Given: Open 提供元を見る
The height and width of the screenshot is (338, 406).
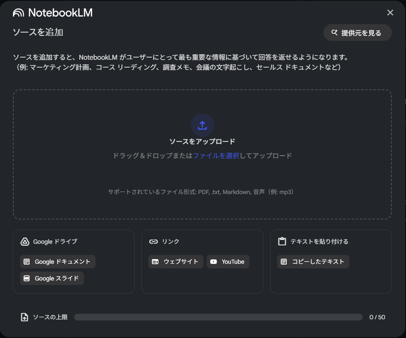Looking at the screenshot, I should [x=357, y=32].
